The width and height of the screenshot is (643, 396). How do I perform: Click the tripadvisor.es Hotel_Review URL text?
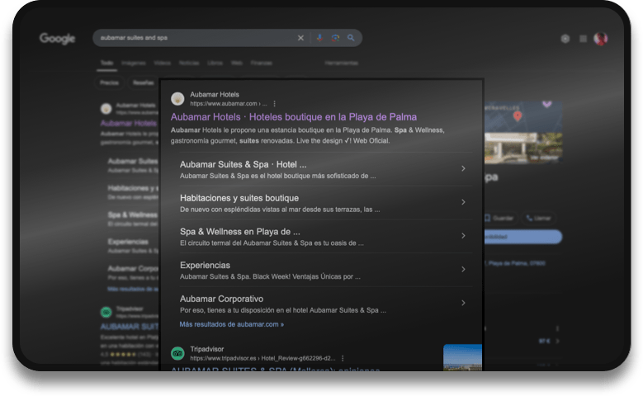(262, 358)
